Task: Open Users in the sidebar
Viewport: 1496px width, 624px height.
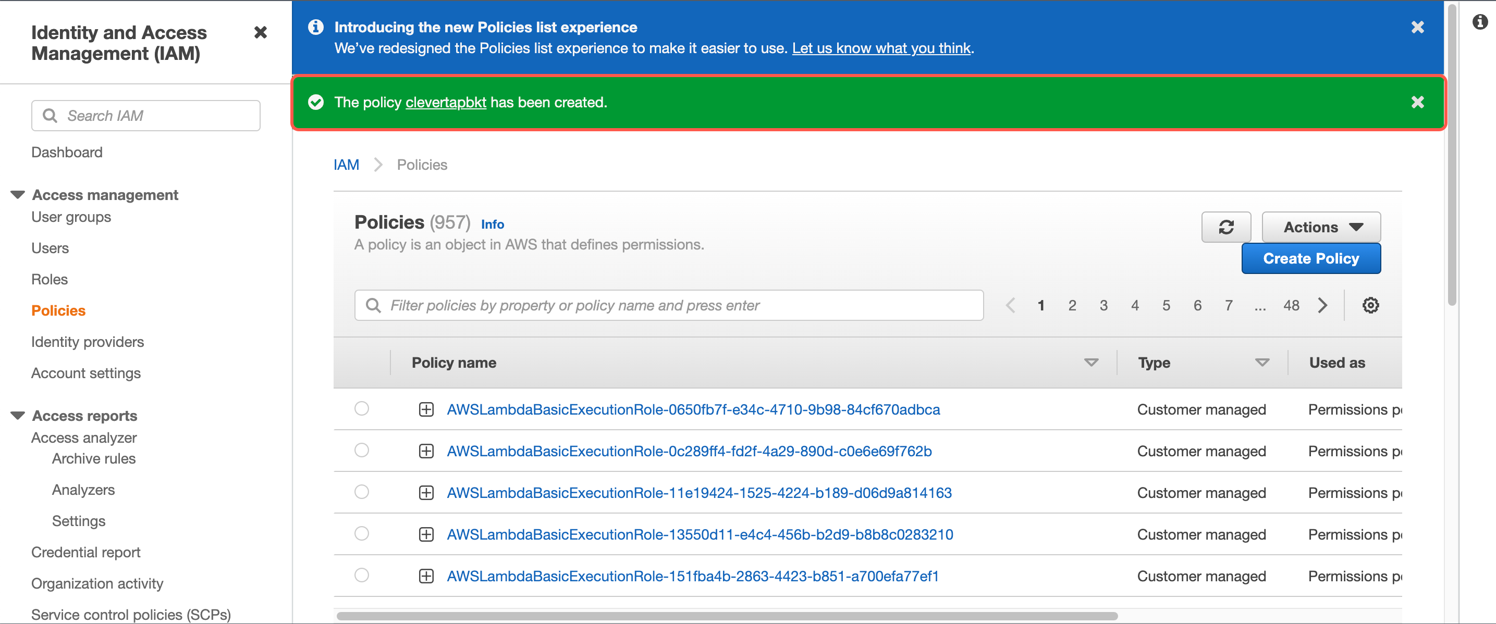Action: (x=50, y=248)
